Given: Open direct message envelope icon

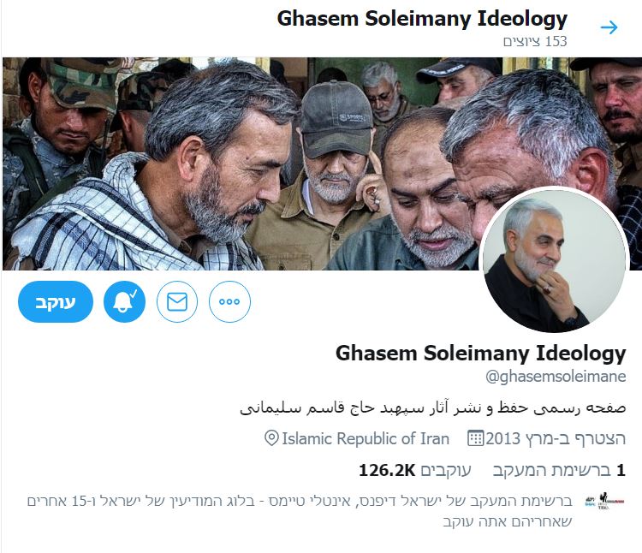Looking at the screenshot, I should click(x=177, y=301).
